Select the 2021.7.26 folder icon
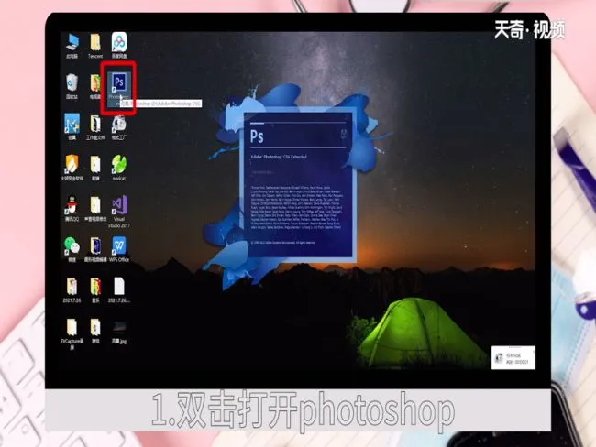Viewport: 596px width, 447px height. tap(72, 289)
